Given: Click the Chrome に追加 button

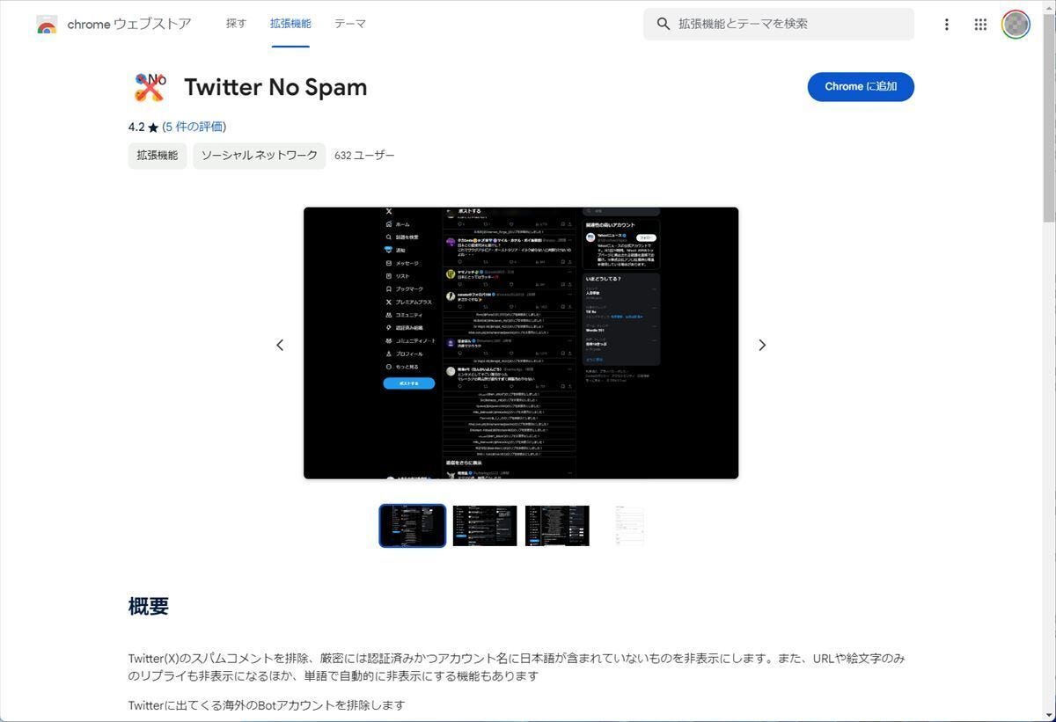Looking at the screenshot, I should tap(860, 86).
